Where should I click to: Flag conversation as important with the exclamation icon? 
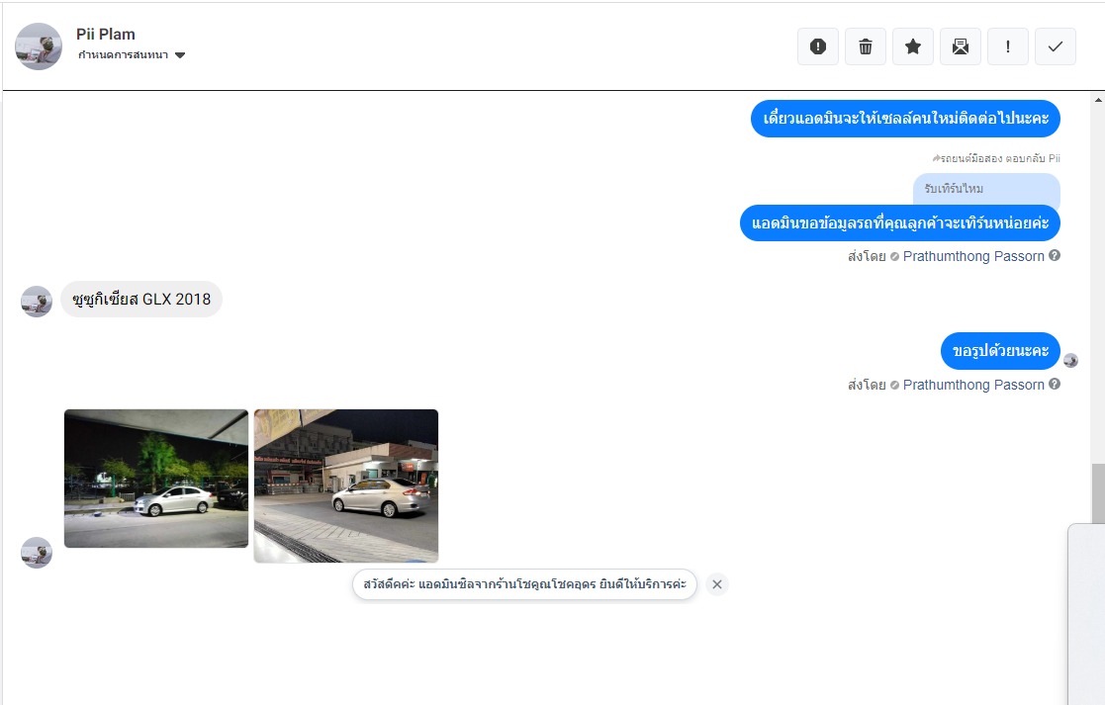point(1008,46)
